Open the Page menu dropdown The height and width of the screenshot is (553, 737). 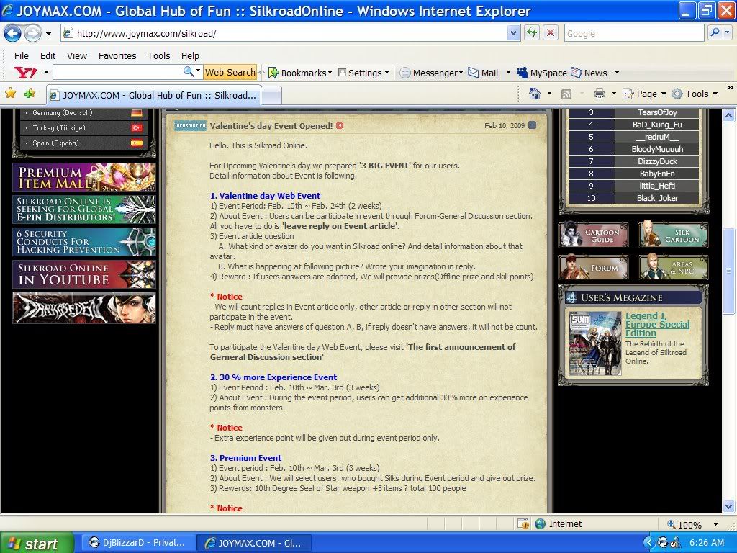(x=645, y=94)
